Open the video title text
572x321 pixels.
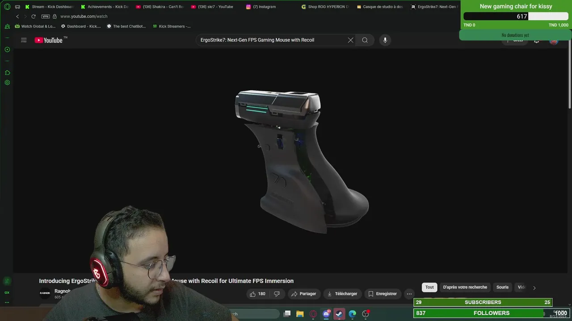166,281
